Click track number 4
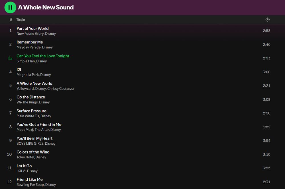 10,72
